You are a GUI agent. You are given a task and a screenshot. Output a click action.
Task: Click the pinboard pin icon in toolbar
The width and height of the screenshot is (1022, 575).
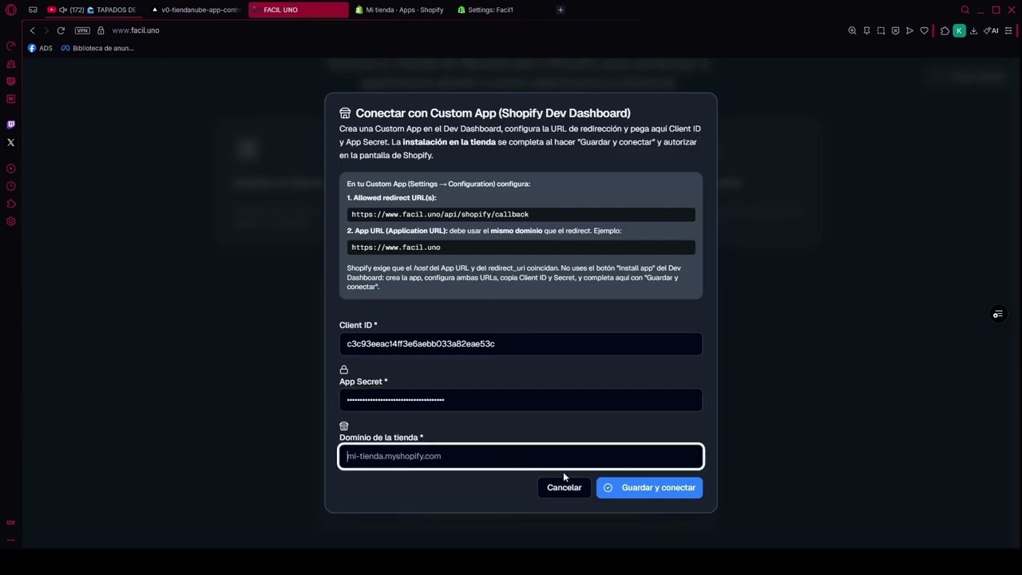866,30
